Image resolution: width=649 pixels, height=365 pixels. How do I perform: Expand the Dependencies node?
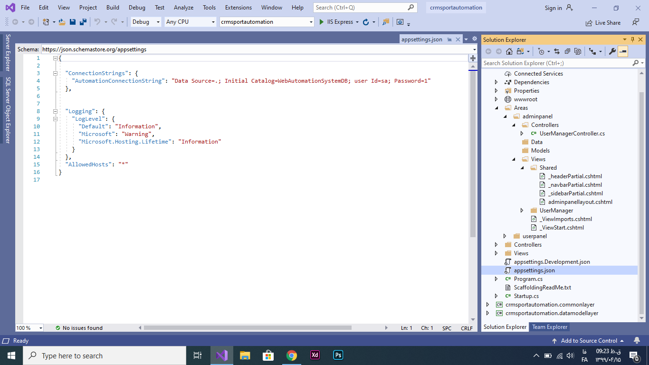pyautogui.click(x=496, y=82)
